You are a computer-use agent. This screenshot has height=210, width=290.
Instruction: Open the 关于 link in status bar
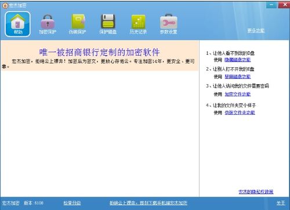click(x=281, y=203)
